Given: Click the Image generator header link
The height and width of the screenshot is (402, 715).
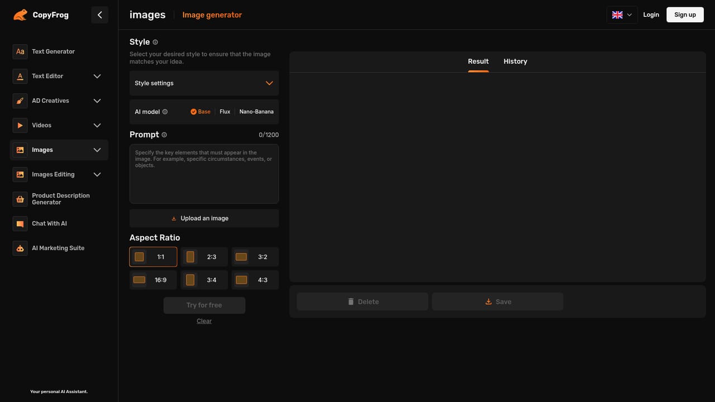Looking at the screenshot, I should click(212, 15).
